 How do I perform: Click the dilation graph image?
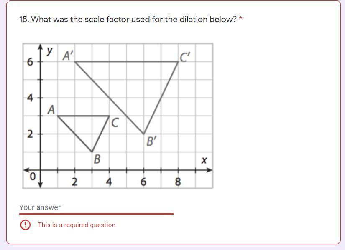[x=118, y=116]
